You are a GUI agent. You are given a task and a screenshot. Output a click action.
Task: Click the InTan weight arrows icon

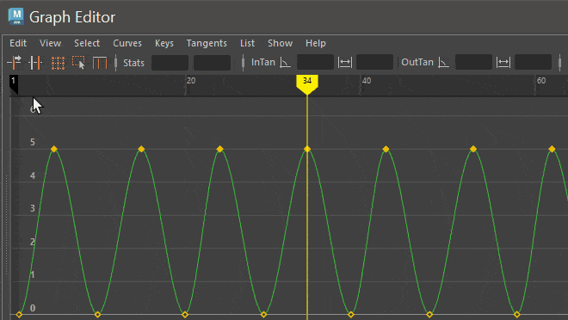pos(344,63)
